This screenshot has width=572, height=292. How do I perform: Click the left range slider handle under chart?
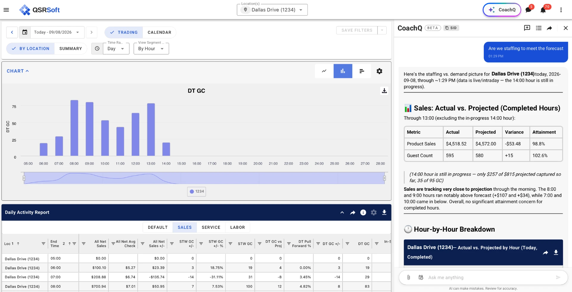point(24,178)
